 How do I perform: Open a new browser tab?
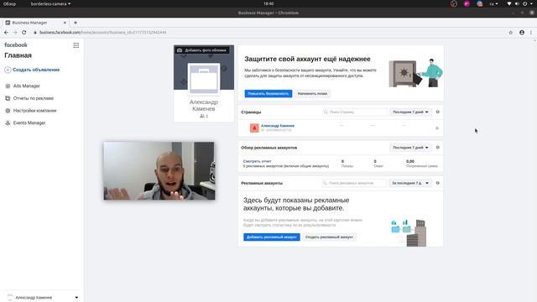coord(76,23)
